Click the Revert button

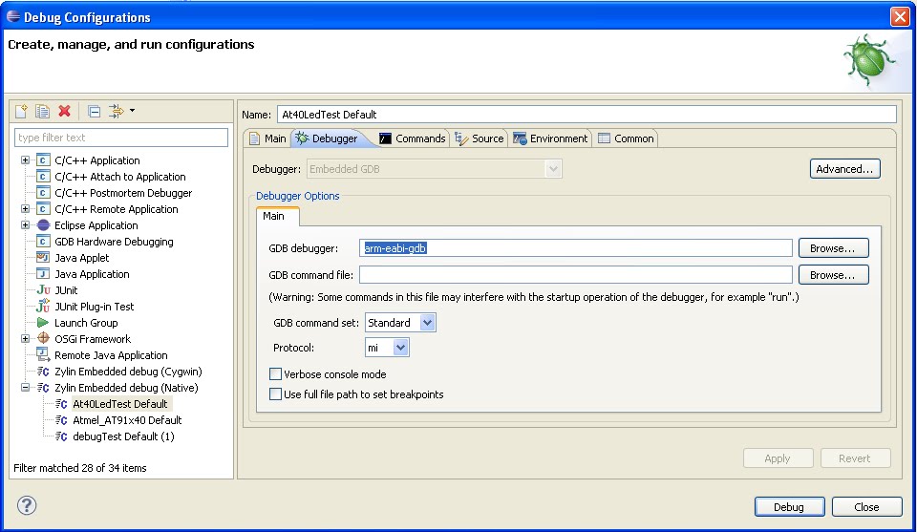pyautogui.click(x=855, y=458)
